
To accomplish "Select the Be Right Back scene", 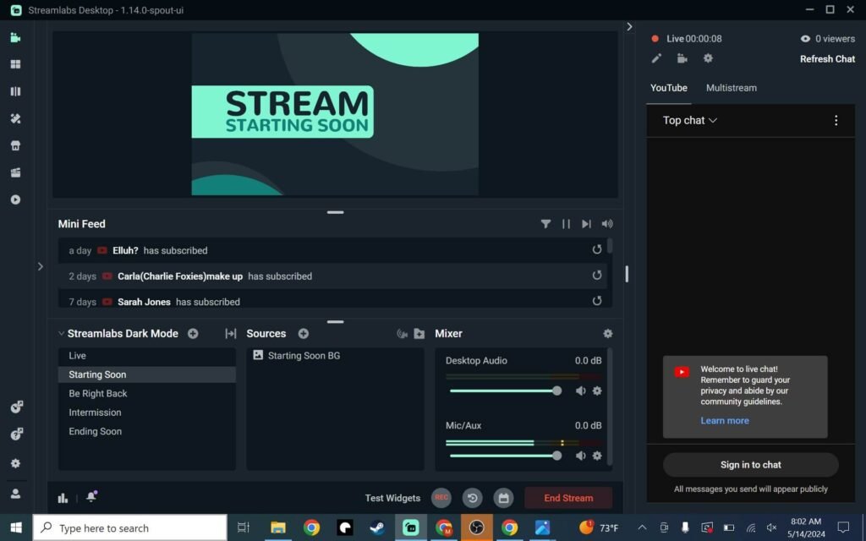I will point(147,394).
